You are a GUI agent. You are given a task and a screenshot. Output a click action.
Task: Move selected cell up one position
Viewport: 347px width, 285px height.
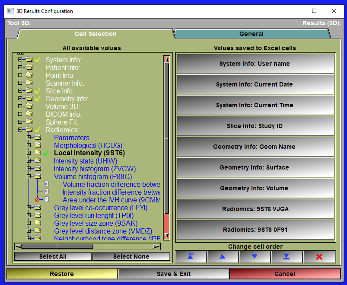coord(223,256)
